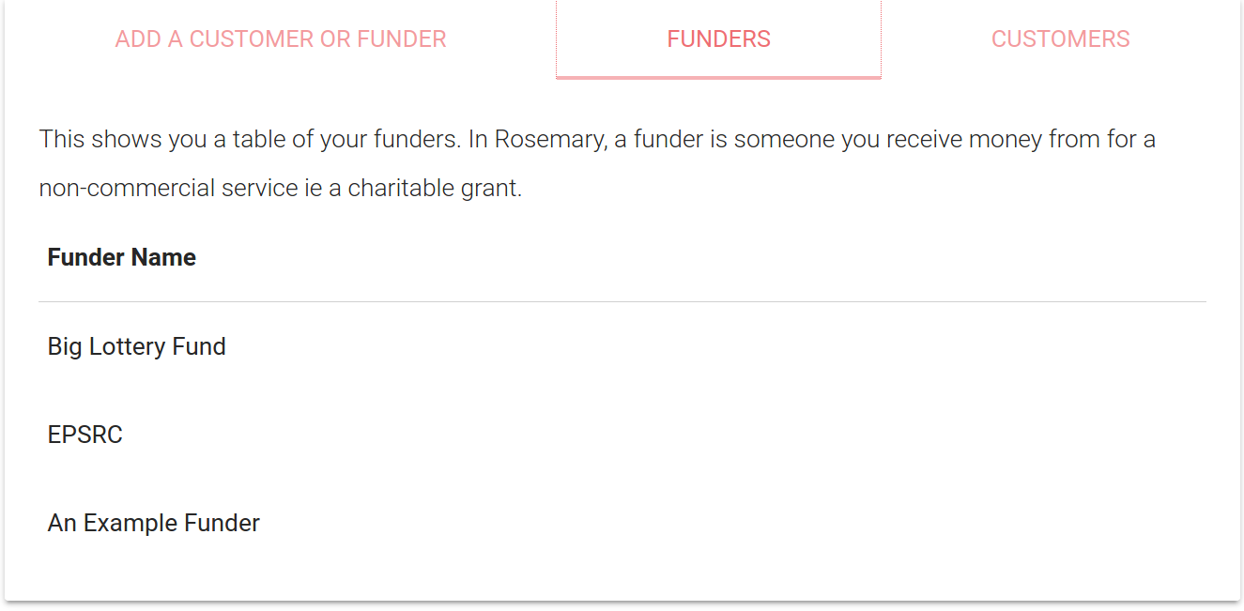Click the Funder Name column header
1244x611 pixels.
pos(122,257)
